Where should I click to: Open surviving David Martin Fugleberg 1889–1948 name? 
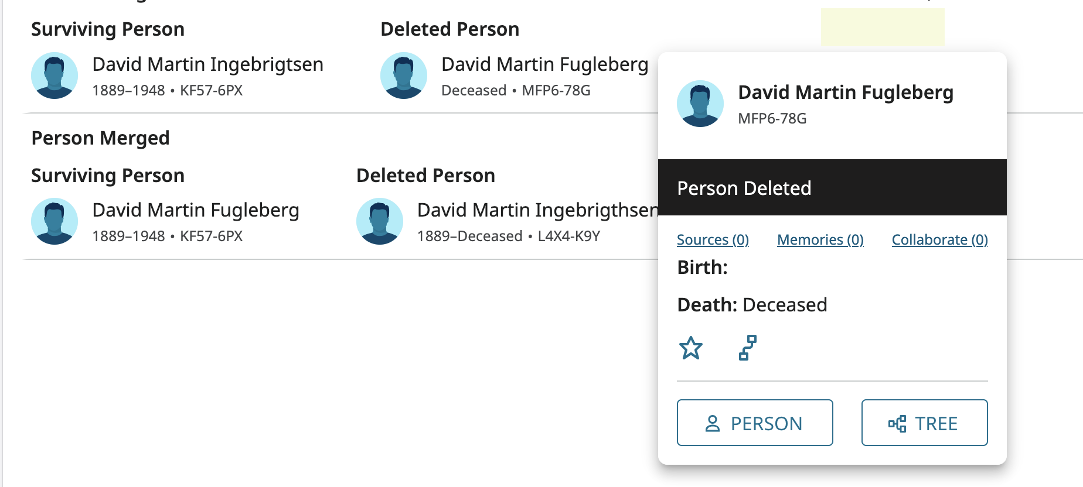(x=196, y=210)
